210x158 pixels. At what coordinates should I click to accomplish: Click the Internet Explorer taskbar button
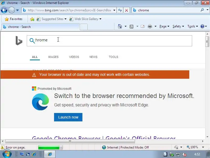50,154
